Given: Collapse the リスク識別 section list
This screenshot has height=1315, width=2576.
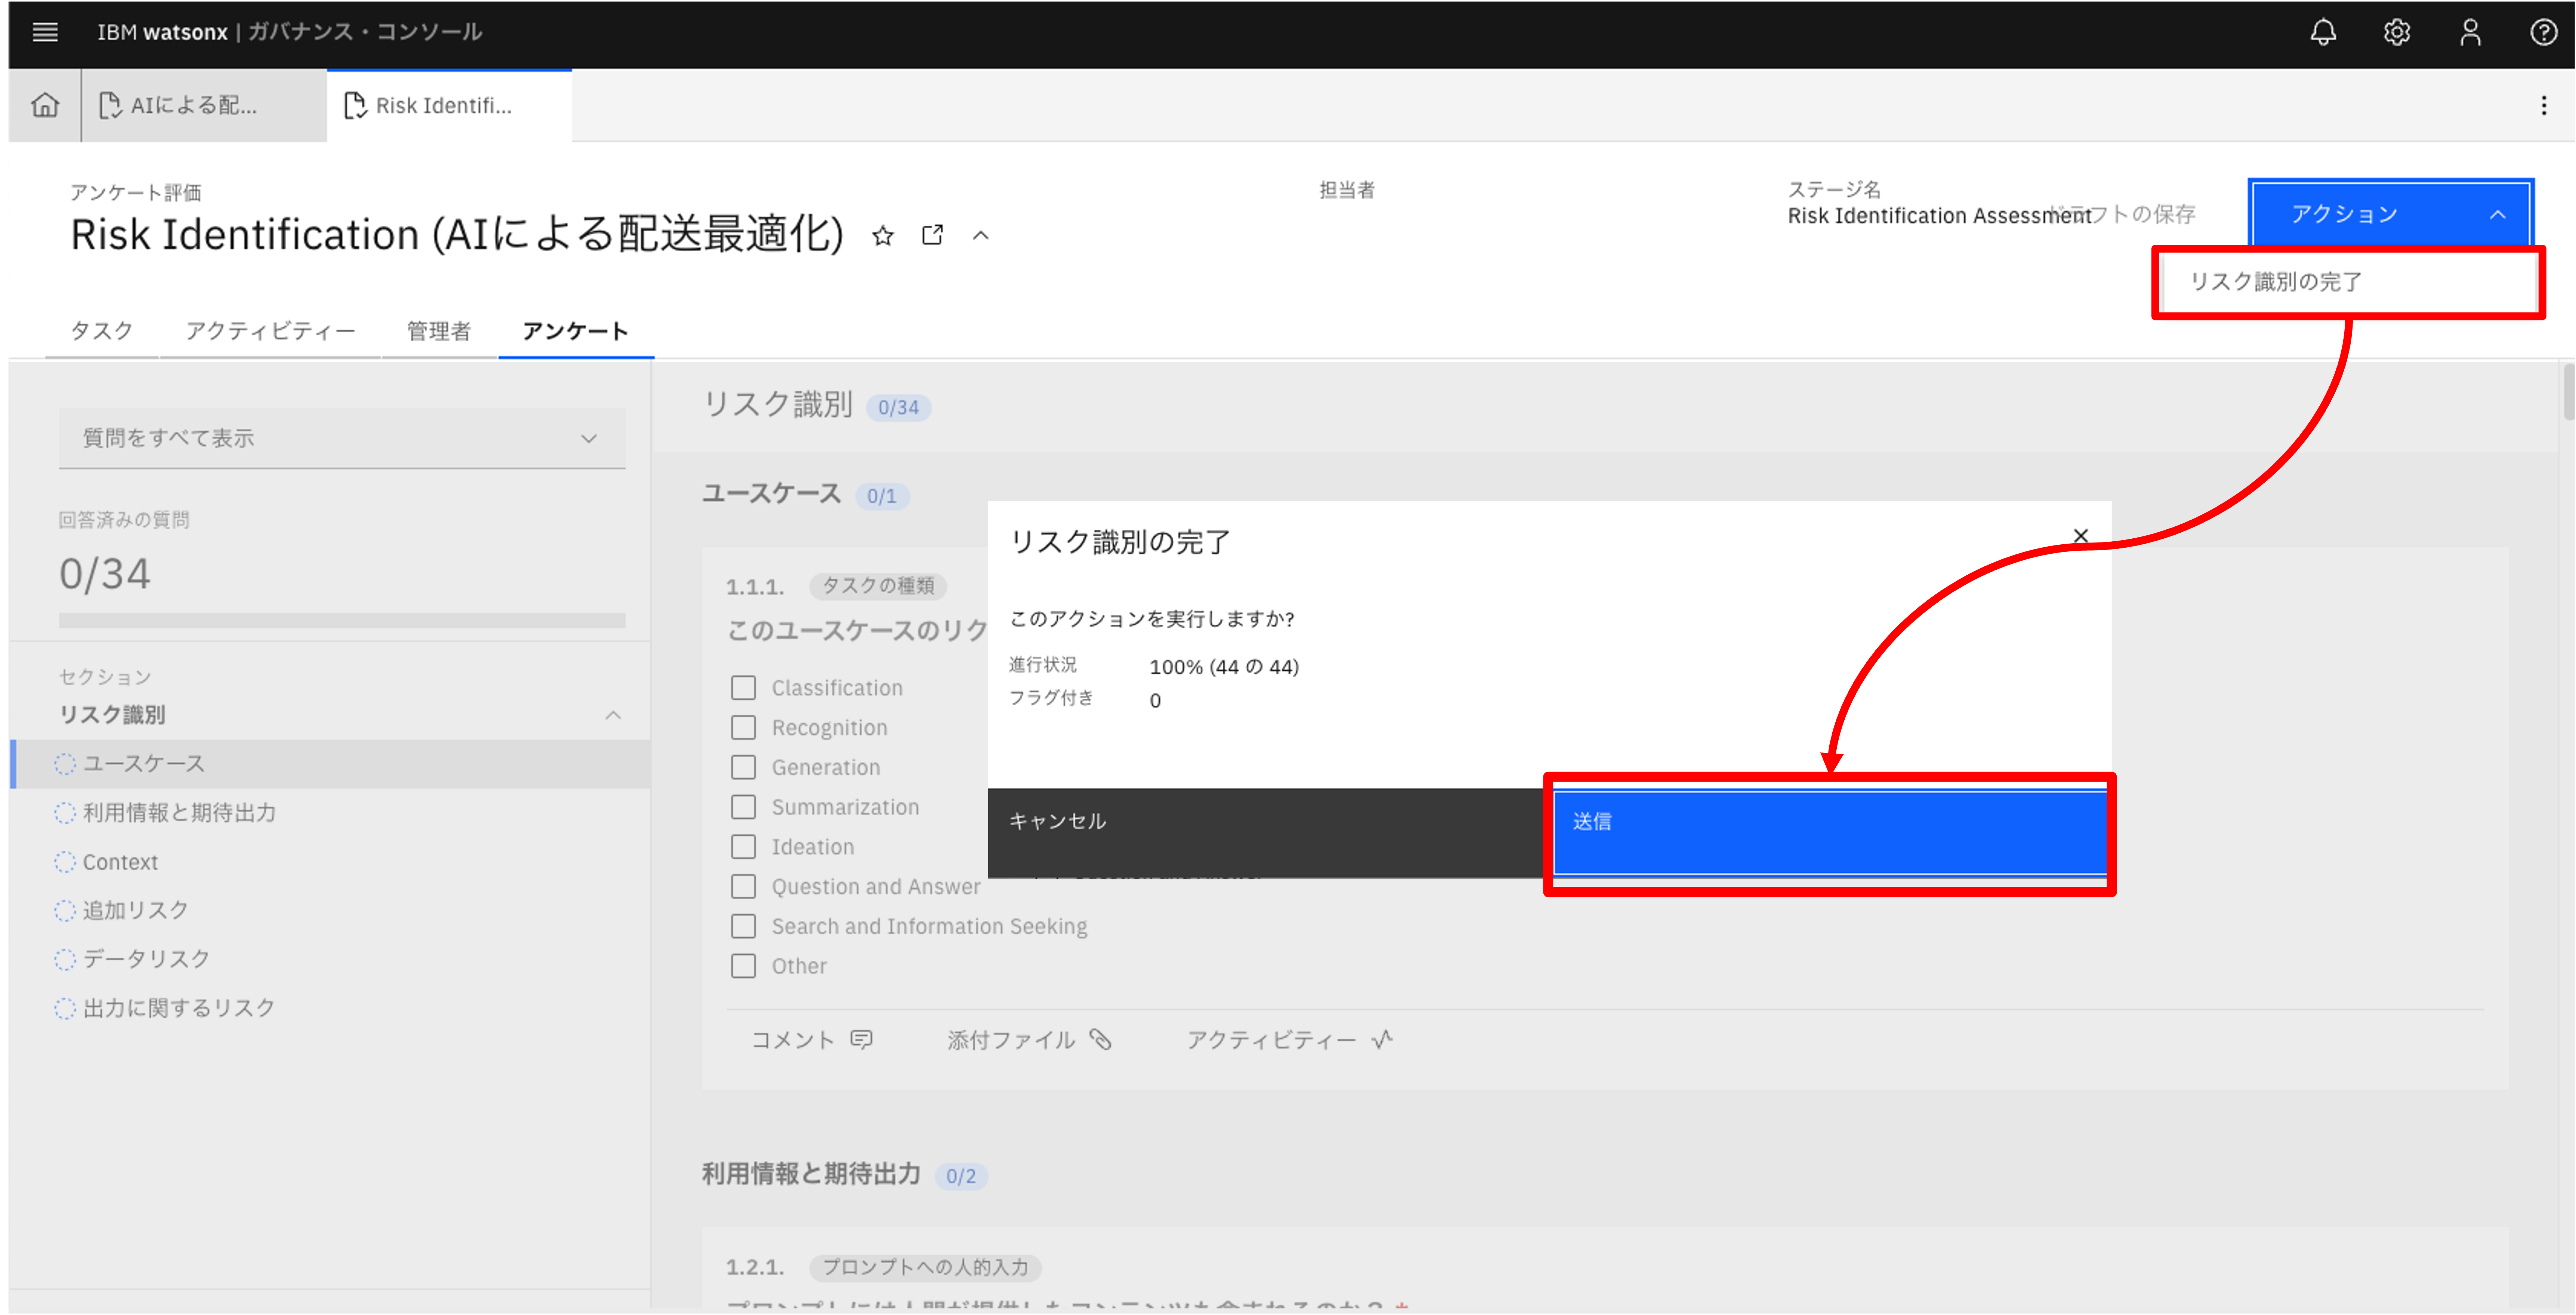Looking at the screenshot, I should [x=613, y=715].
